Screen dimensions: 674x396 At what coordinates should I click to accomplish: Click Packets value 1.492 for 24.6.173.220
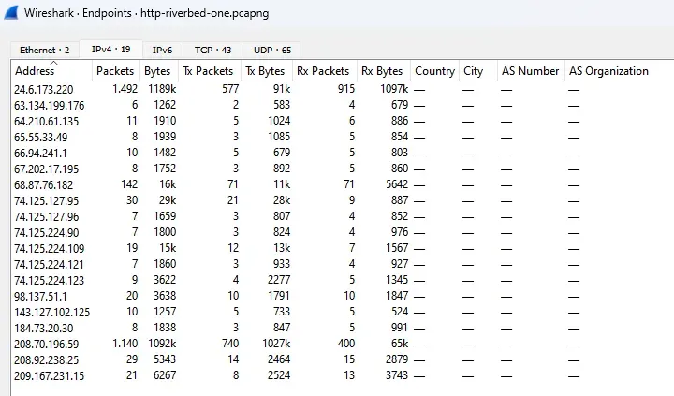(125, 89)
